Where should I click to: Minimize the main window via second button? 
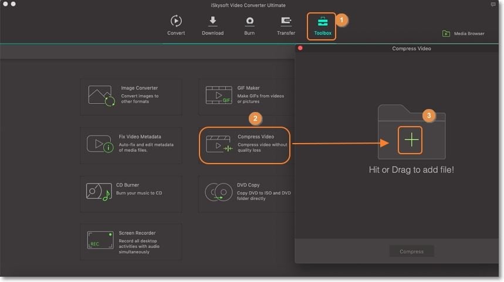coord(13,4)
